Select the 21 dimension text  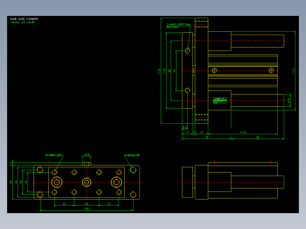coord(202,133)
